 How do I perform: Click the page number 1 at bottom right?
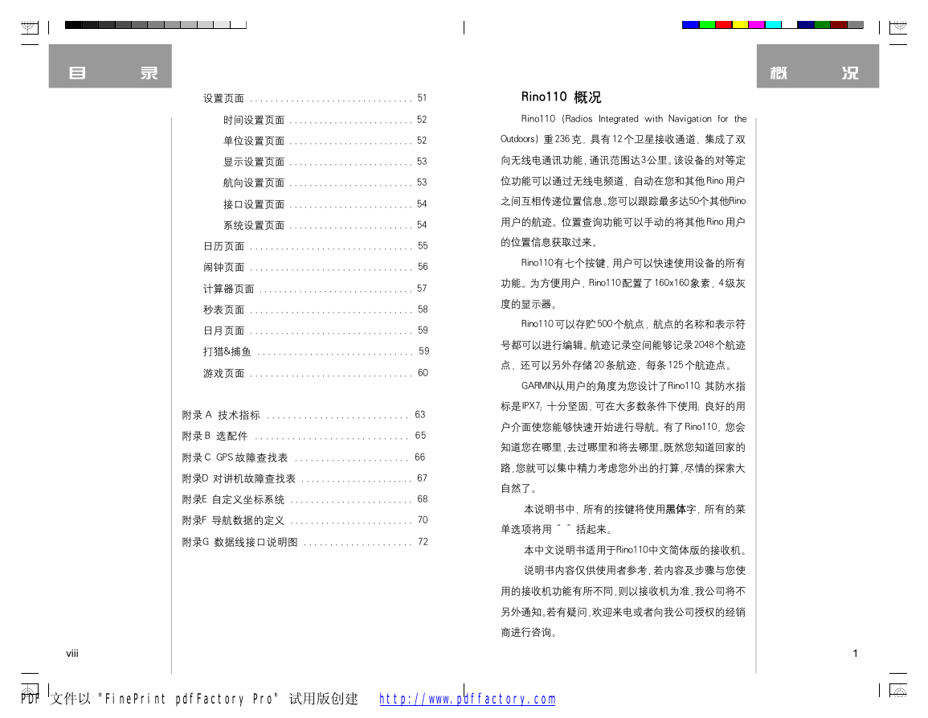point(855,654)
